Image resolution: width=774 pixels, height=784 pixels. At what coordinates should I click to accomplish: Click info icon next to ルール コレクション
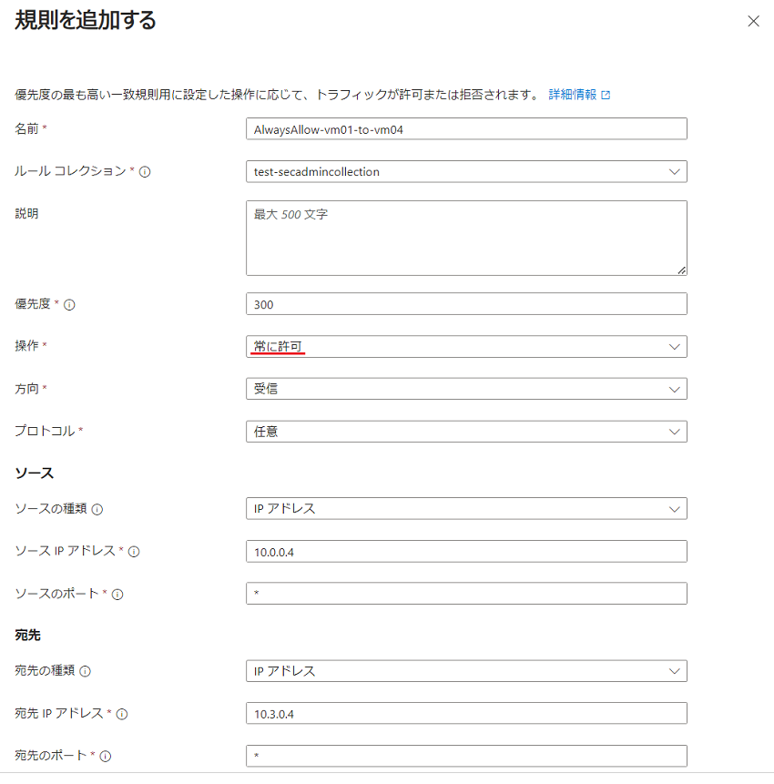coord(145,172)
